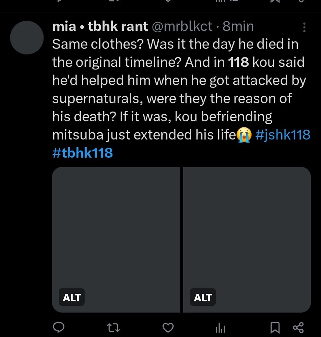The image size is (321, 337).
Task: Click the crying emoji in the tweet
Action: [244, 135]
